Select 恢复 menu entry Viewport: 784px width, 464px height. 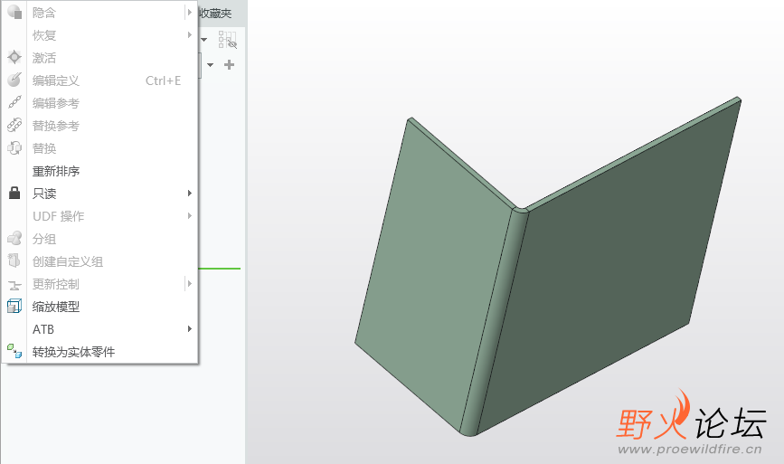[100, 35]
